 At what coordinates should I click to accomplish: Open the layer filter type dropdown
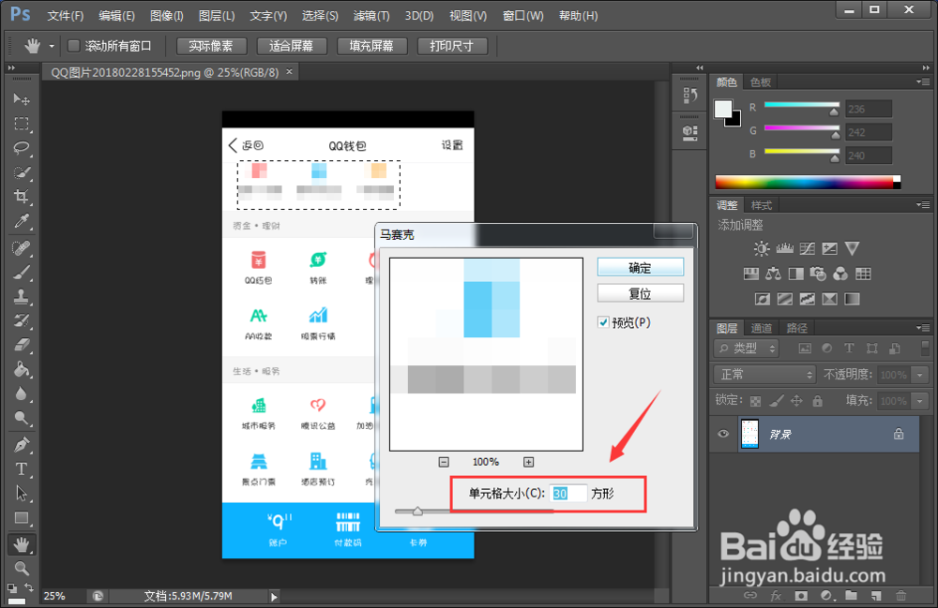748,348
